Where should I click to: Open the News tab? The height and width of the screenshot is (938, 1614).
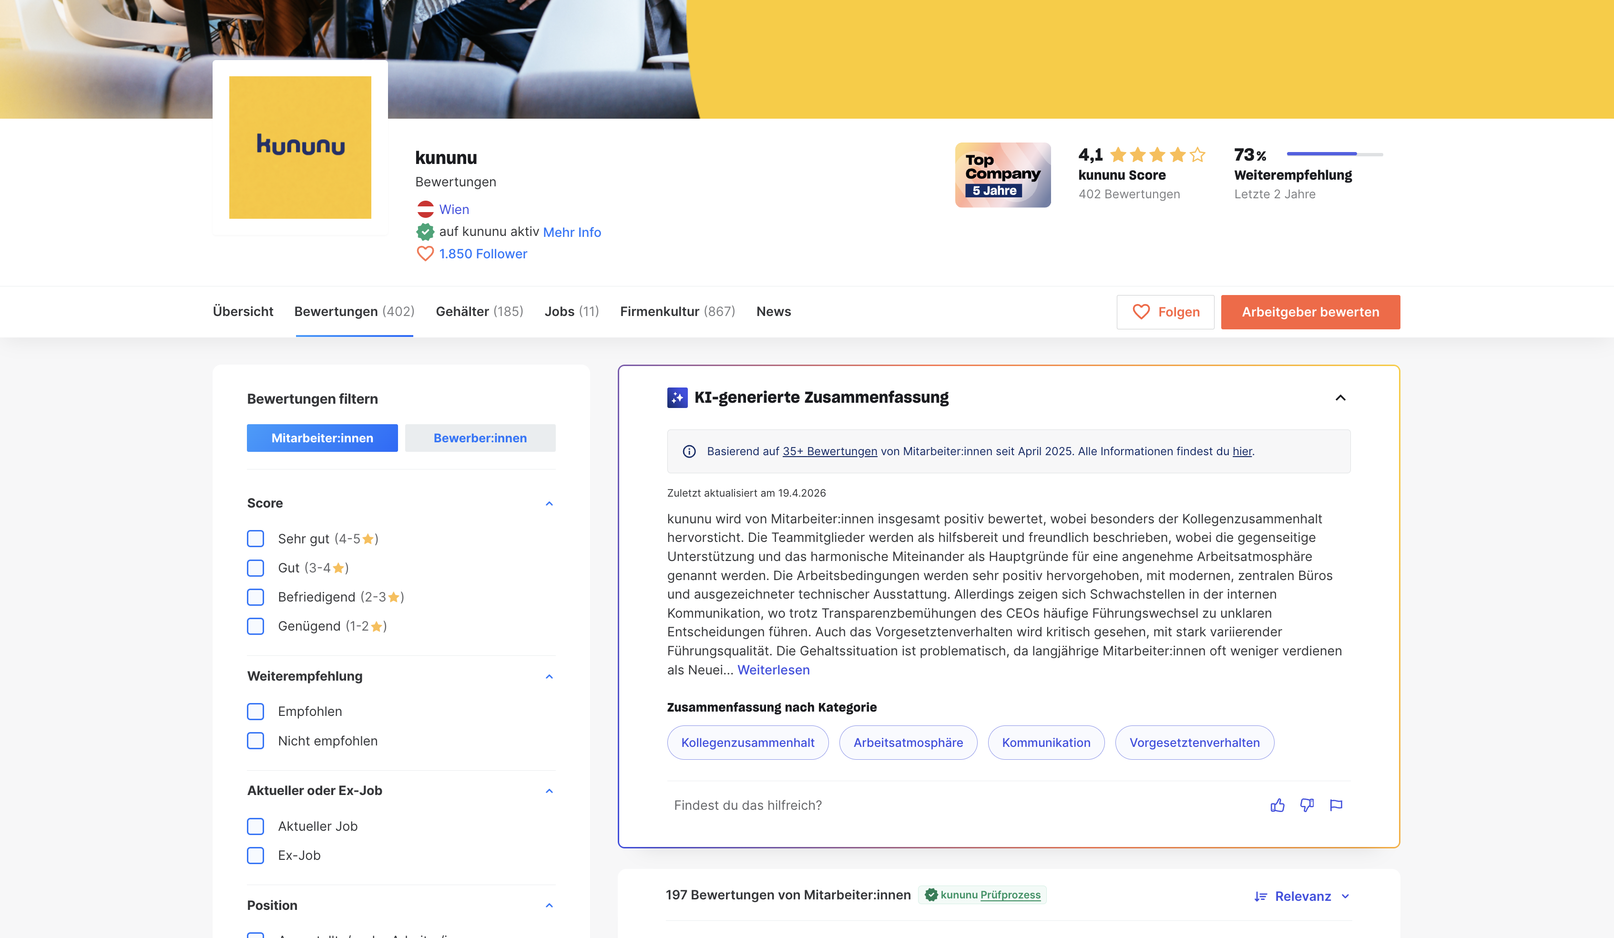point(774,312)
